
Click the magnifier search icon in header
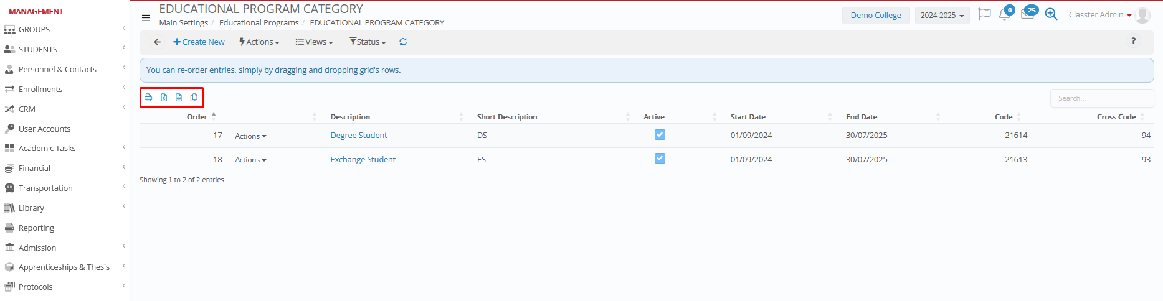(x=1051, y=14)
